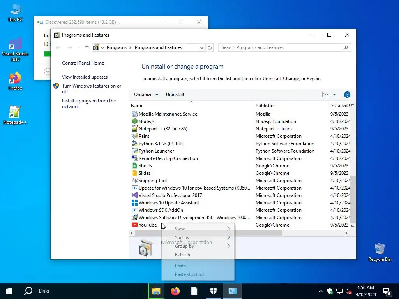Open View installed updates link
The height and width of the screenshot is (299, 399).
point(85,77)
